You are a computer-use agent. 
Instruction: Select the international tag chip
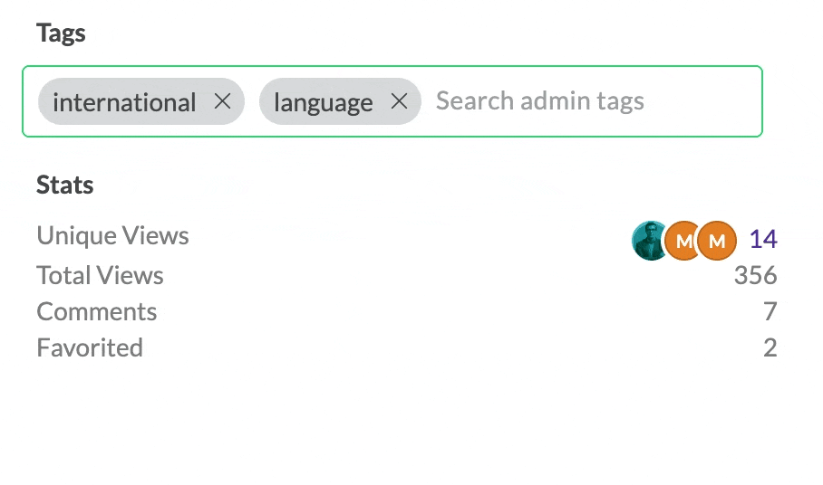pyautogui.click(x=141, y=101)
